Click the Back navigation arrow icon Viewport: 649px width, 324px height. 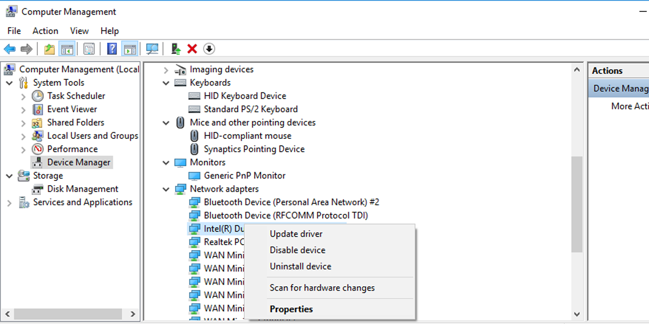(x=9, y=49)
